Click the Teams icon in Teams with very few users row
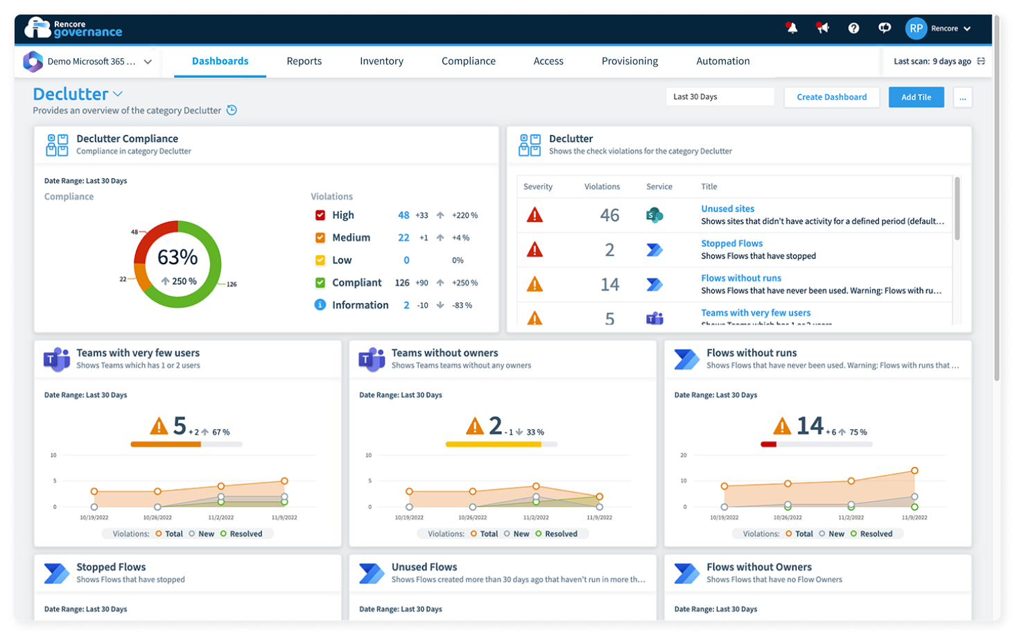Image resolution: width=1015 pixels, height=635 pixels. pyautogui.click(x=654, y=318)
